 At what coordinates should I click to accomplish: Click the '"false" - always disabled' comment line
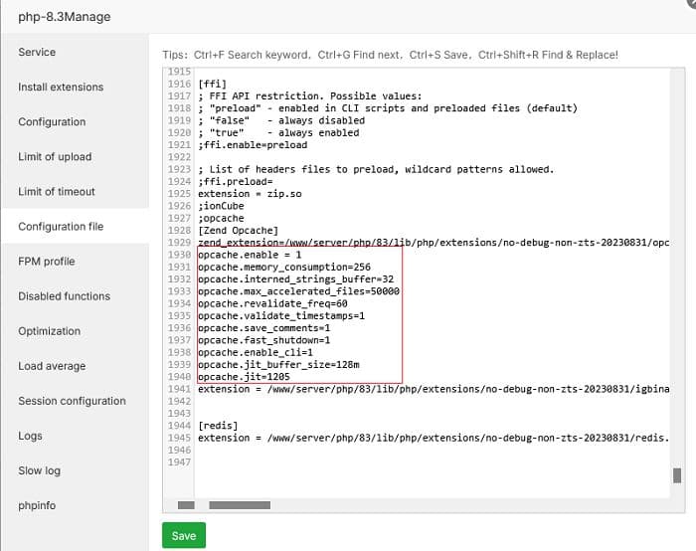pos(281,120)
